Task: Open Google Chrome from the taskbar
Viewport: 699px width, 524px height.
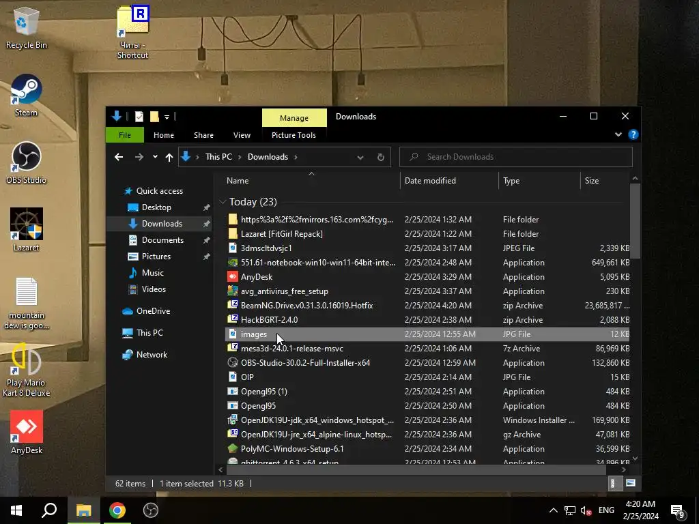Action: point(117,510)
